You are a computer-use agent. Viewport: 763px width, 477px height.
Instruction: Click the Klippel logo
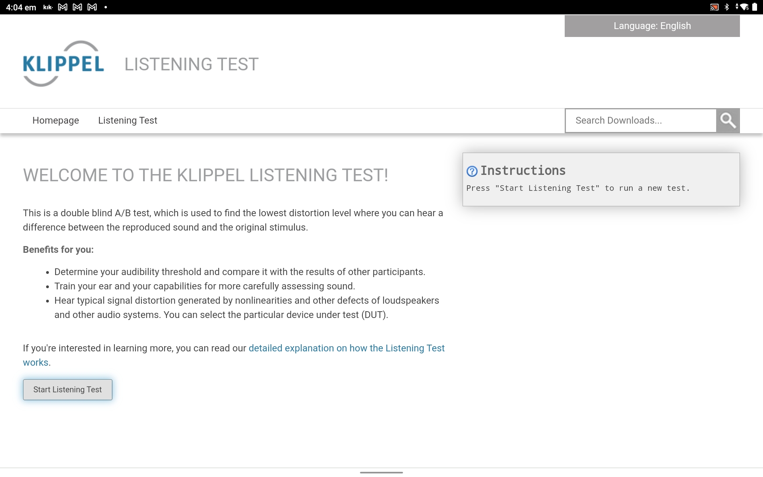tap(64, 64)
